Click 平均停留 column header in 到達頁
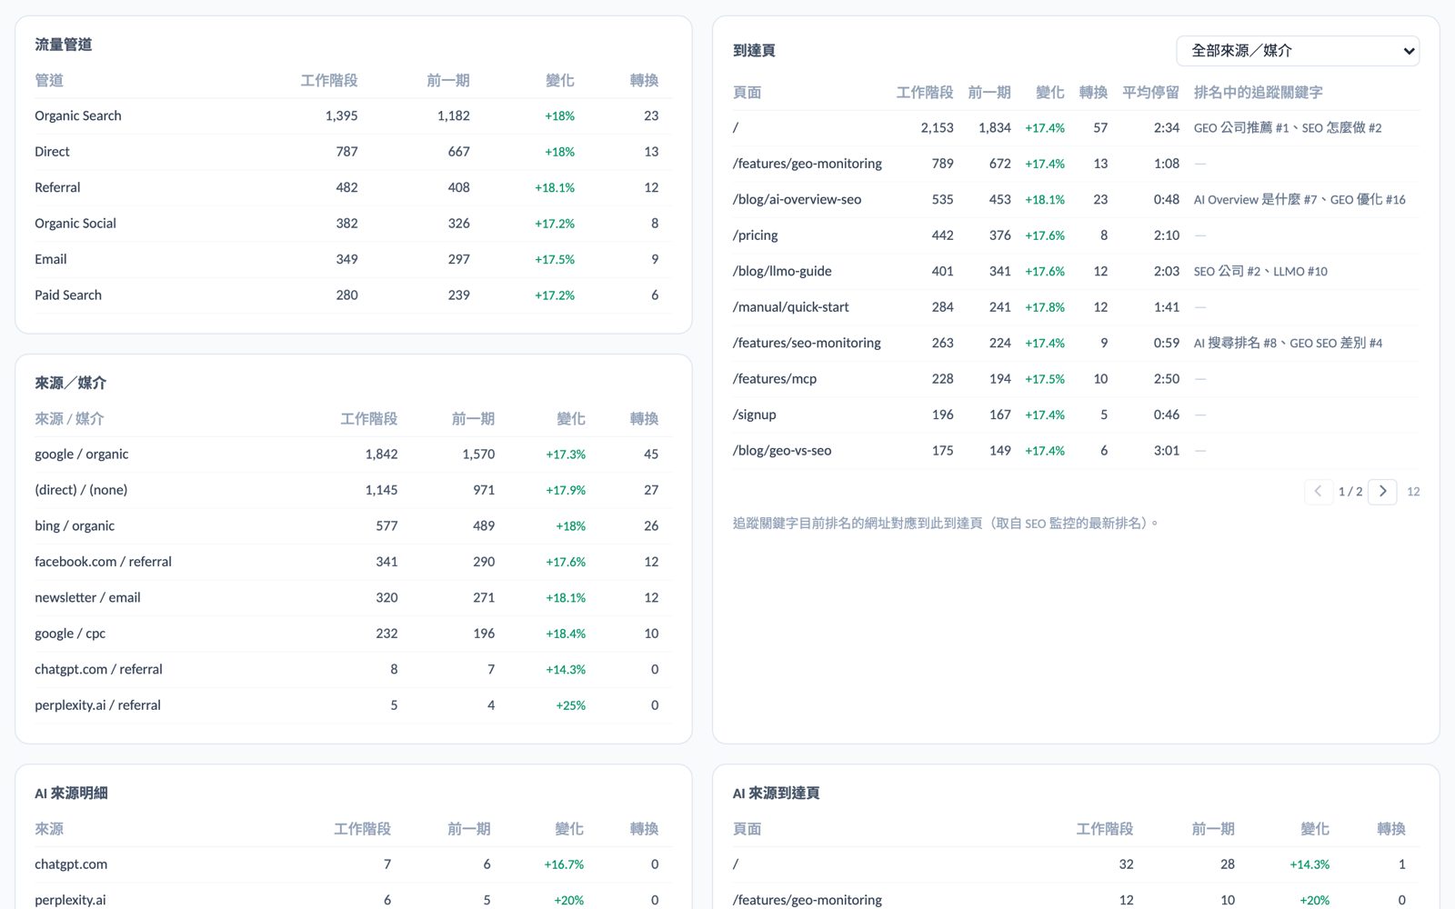Screen dimensions: 1455x909 (1150, 93)
